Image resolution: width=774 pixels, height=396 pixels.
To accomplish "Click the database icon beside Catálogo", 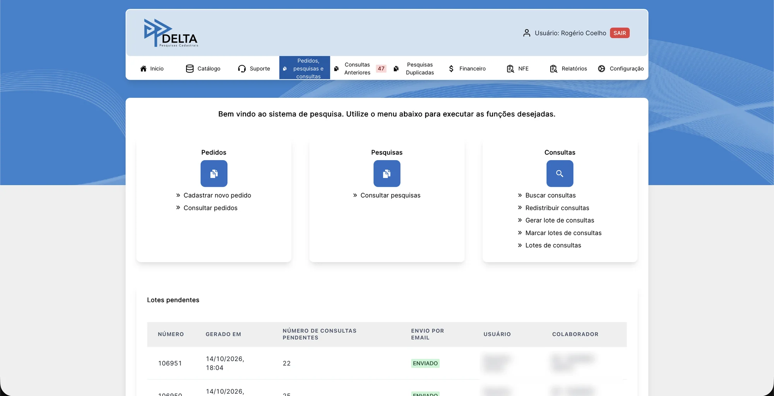I will 190,68.
